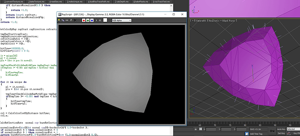The image size is (300, 136).
Task: Click the absolute mode transform type-in icon
Action: tap(200, 129)
